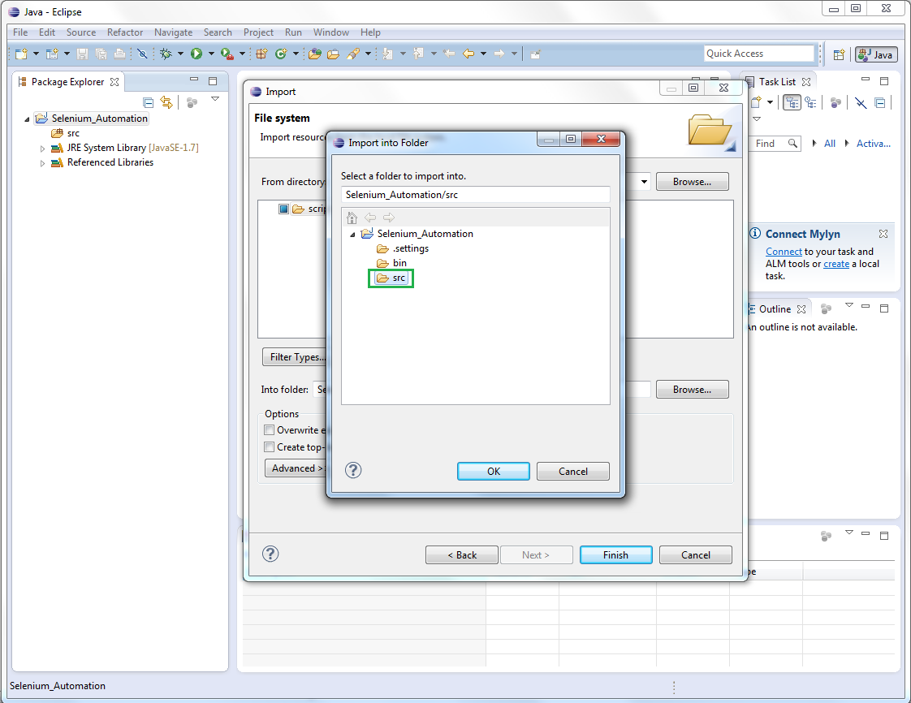The width and height of the screenshot is (911, 703).
Task: Open the New Task dropdown arrow
Action: pyautogui.click(x=770, y=103)
